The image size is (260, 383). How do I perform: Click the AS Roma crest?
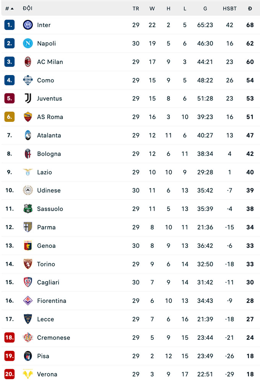[28, 117]
